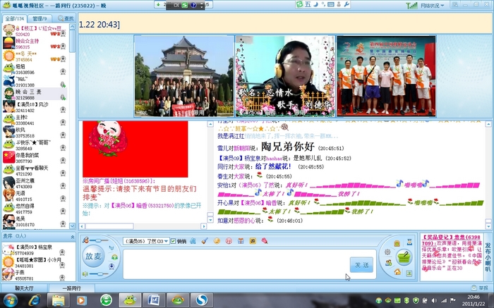
Task: Click the chat message input box
Action: [x=236, y=264]
